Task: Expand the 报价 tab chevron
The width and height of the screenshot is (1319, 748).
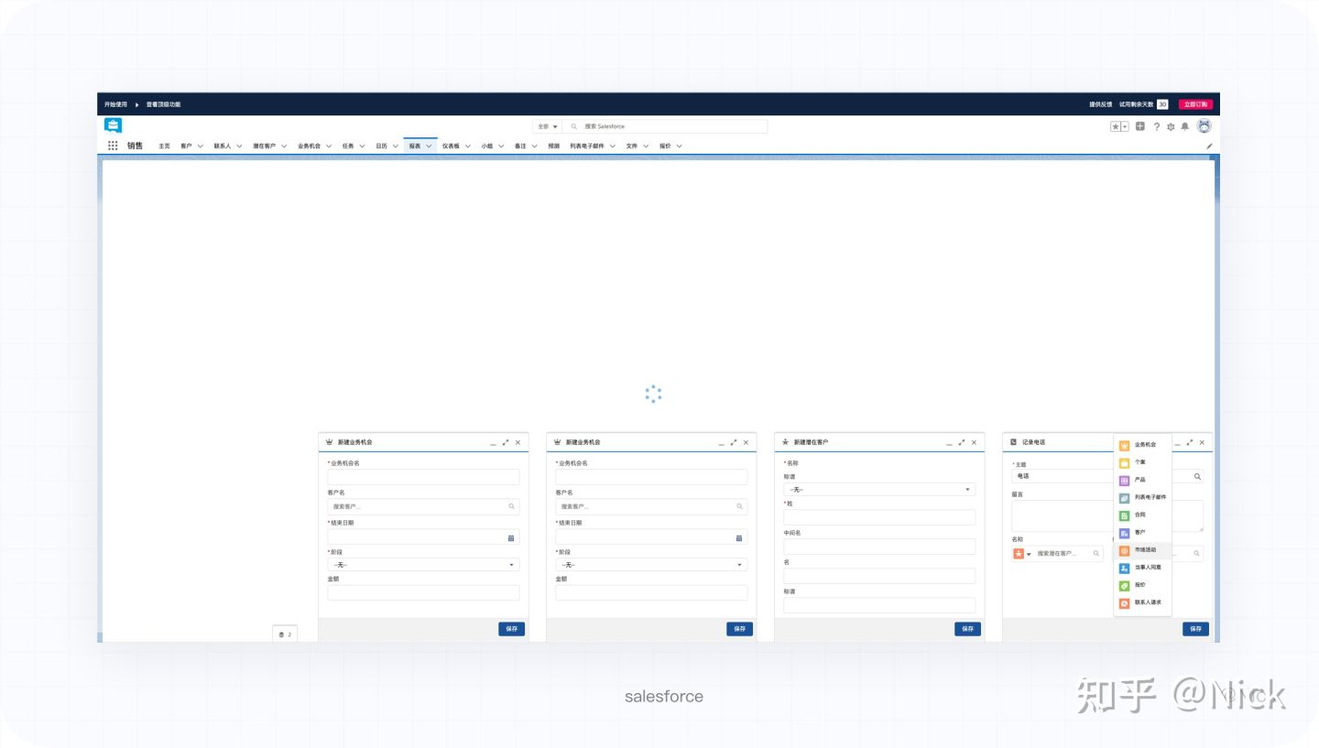Action: [x=679, y=146]
